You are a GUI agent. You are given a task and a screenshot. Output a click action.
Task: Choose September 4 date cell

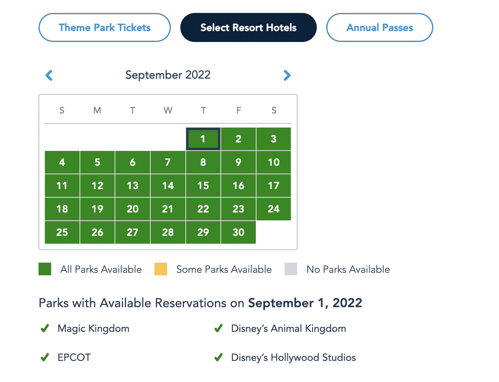[62, 162]
